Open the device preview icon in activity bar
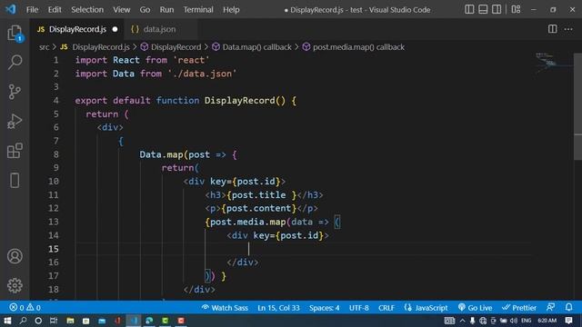 [15, 181]
